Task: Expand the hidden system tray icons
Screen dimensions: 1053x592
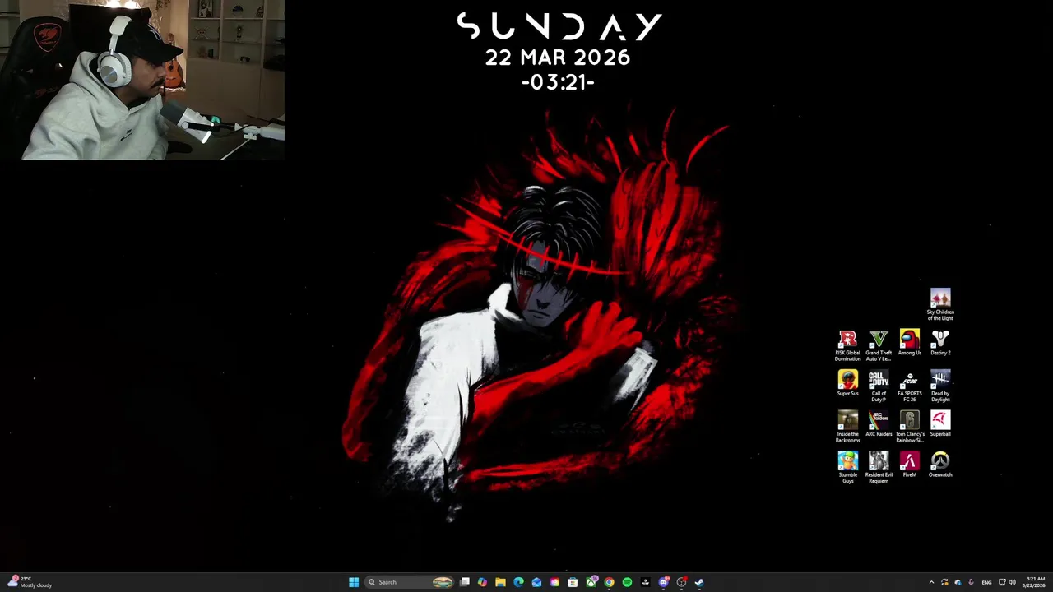Action: click(931, 582)
